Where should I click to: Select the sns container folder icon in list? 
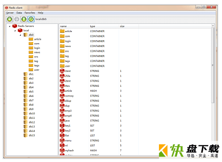coord(62,51)
